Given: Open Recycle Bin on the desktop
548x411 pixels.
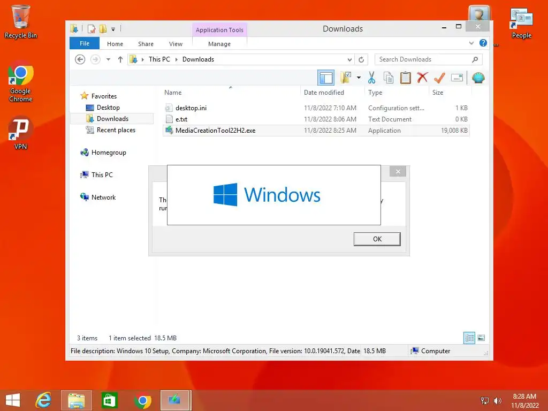Looking at the screenshot, I should tap(21, 21).
